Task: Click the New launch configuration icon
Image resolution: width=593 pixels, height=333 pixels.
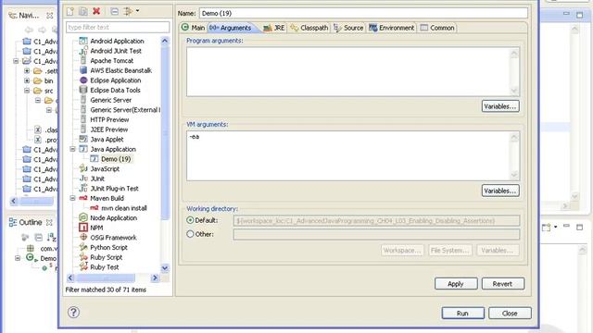Action: pos(70,12)
